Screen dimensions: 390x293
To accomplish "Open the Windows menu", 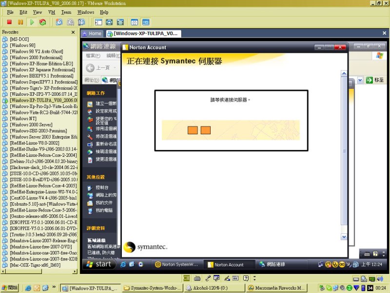I will (86, 12).
